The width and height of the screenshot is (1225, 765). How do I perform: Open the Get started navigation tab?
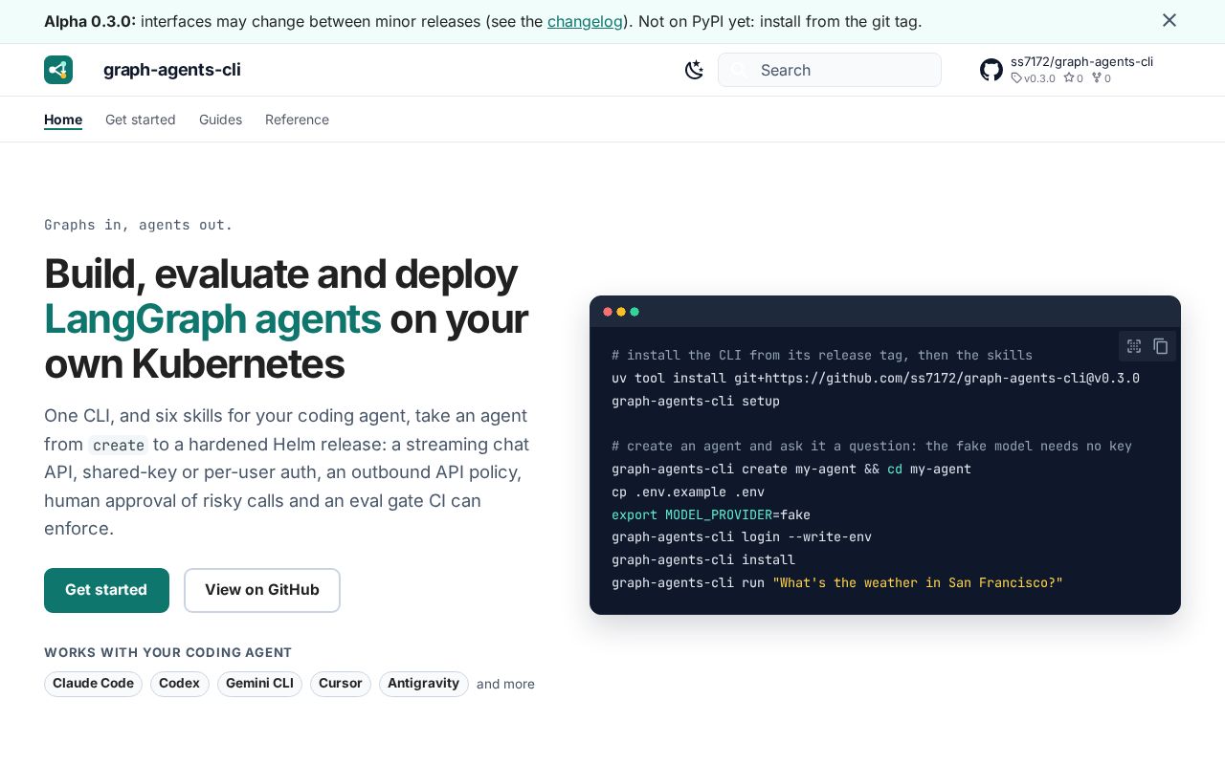141,120
